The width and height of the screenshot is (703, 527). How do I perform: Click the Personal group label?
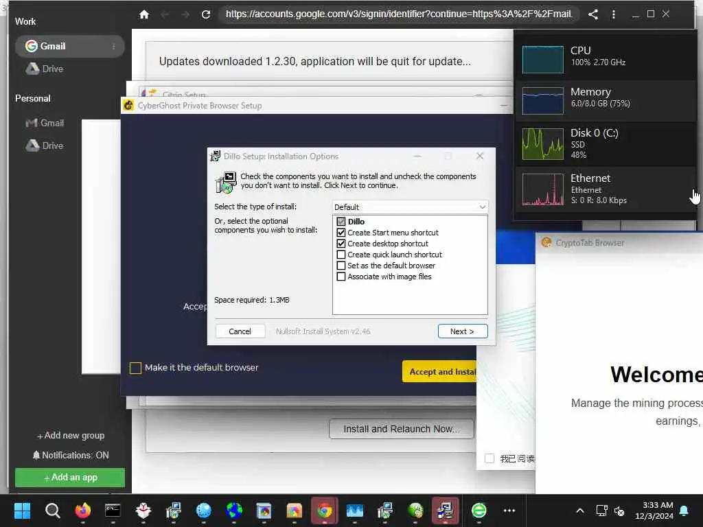[x=33, y=98]
